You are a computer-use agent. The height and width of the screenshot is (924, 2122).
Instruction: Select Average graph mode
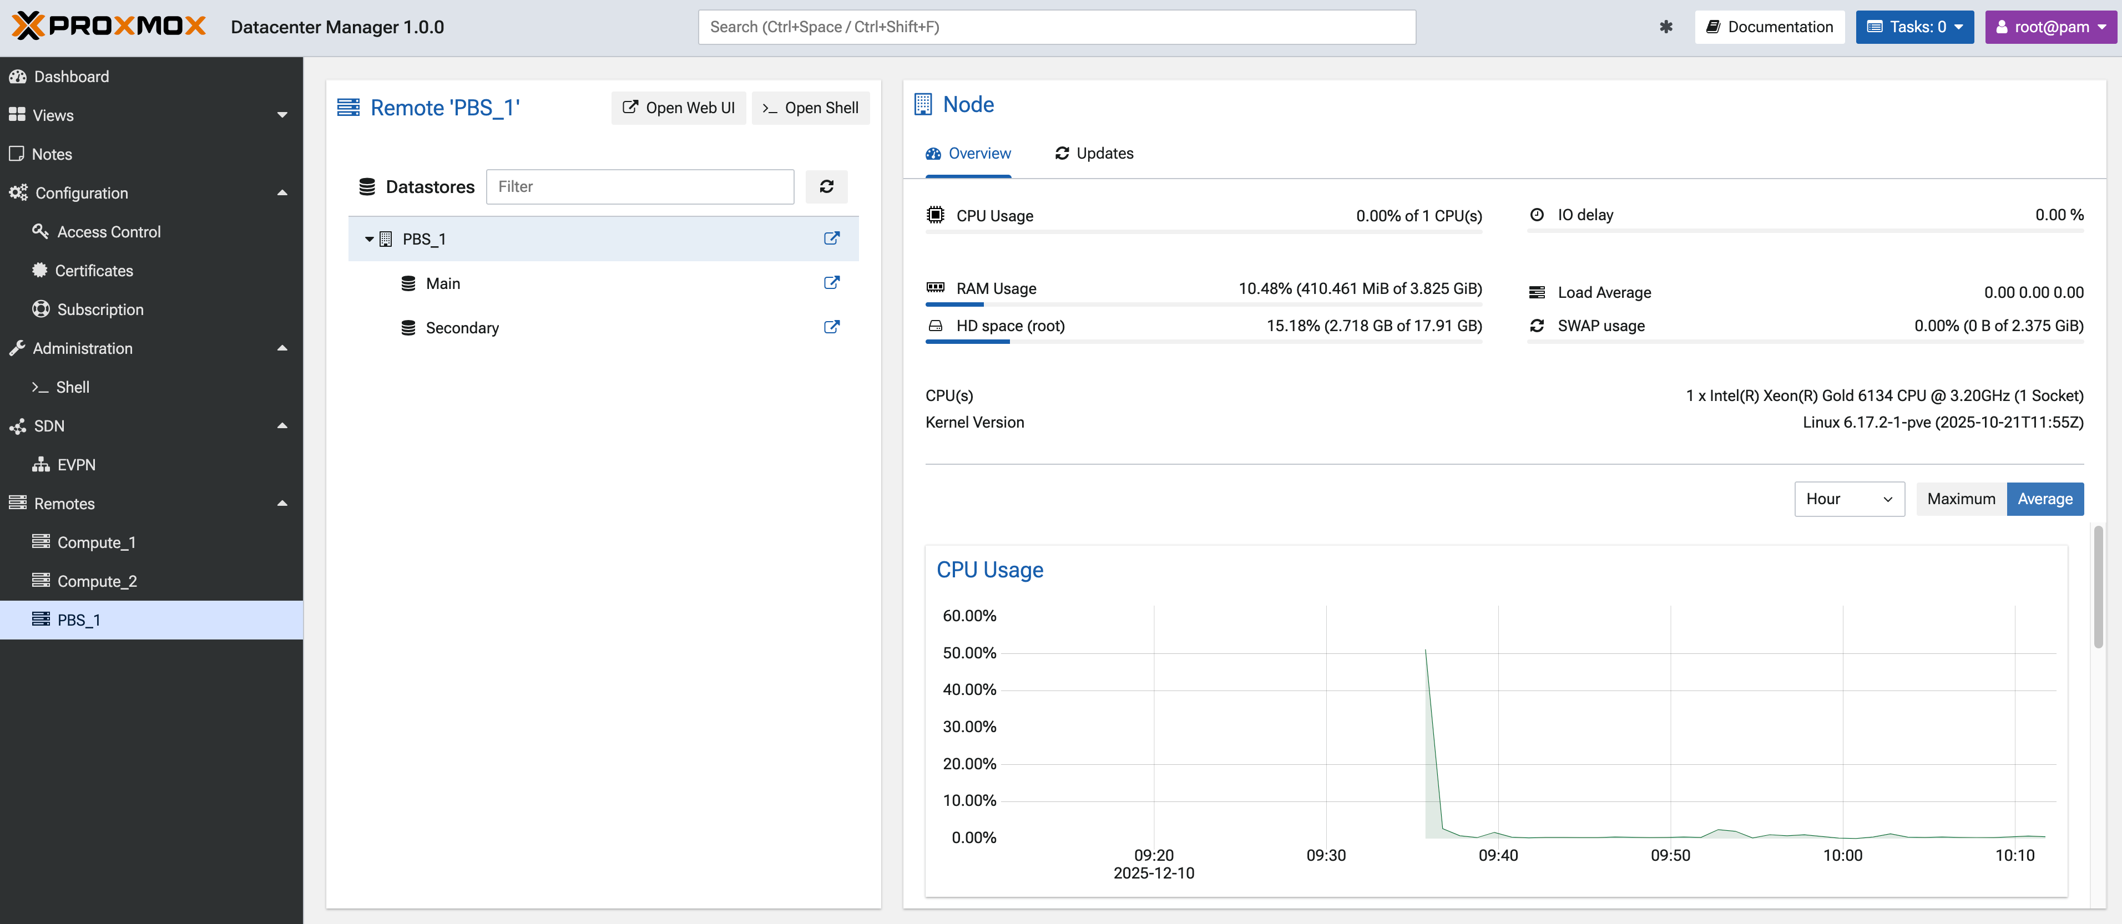tap(2044, 499)
